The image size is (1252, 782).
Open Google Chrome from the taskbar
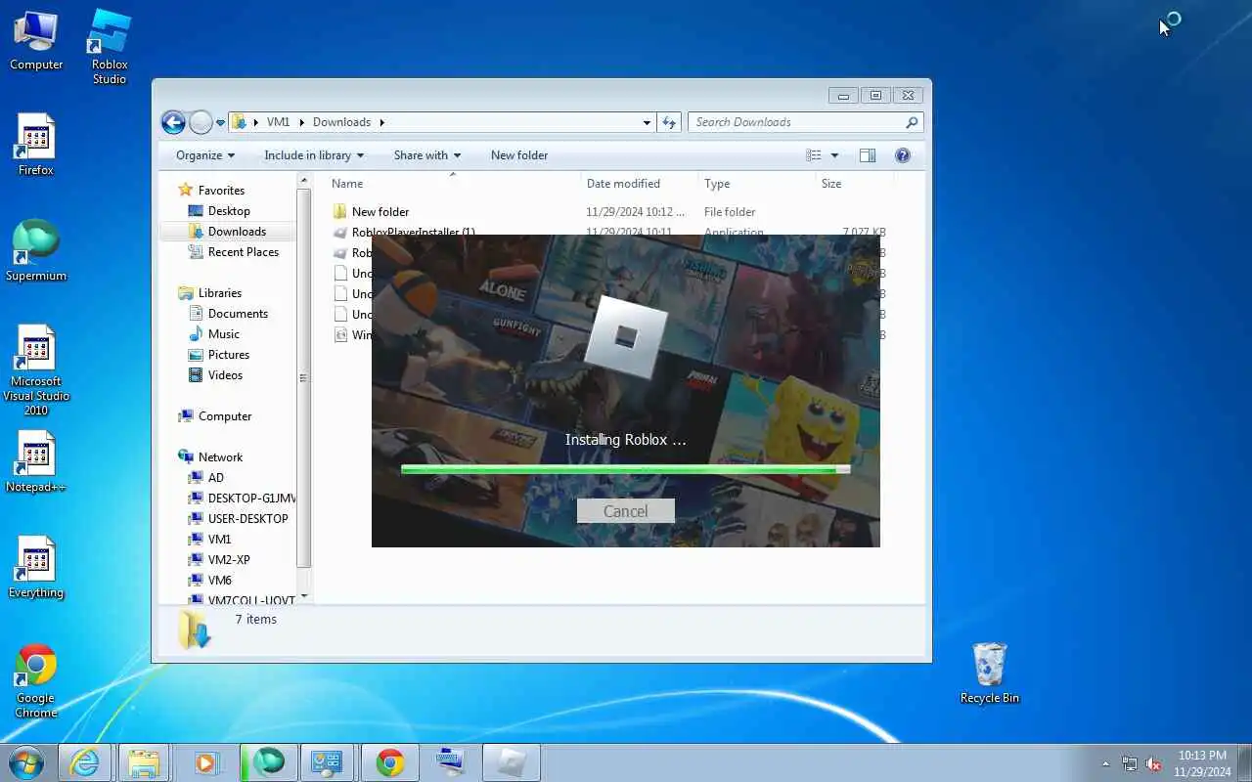tap(390, 762)
